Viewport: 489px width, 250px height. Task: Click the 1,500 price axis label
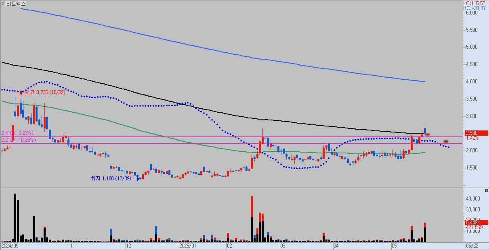(x=472, y=167)
